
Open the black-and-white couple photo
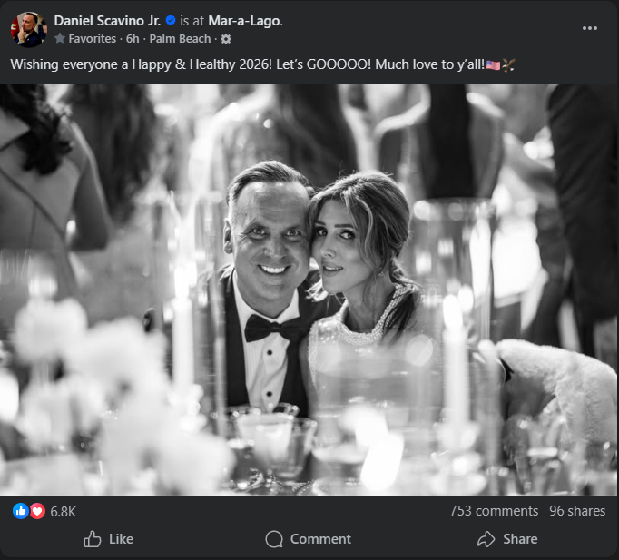coord(309,289)
